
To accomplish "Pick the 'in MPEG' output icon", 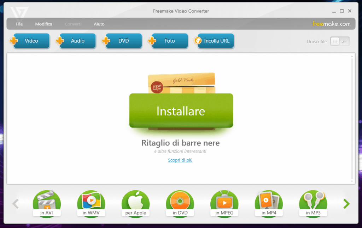I will [x=224, y=204].
